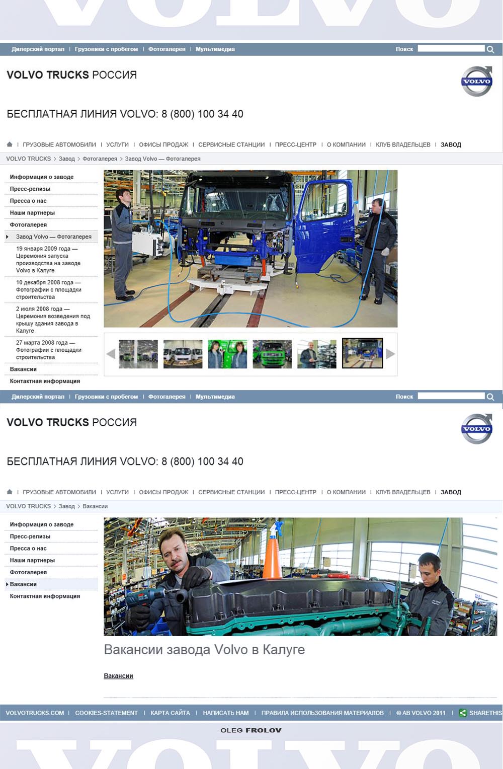Click the home icon in the gallery page navigation
Image resolution: width=503 pixels, height=769 pixels.
[10, 144]
